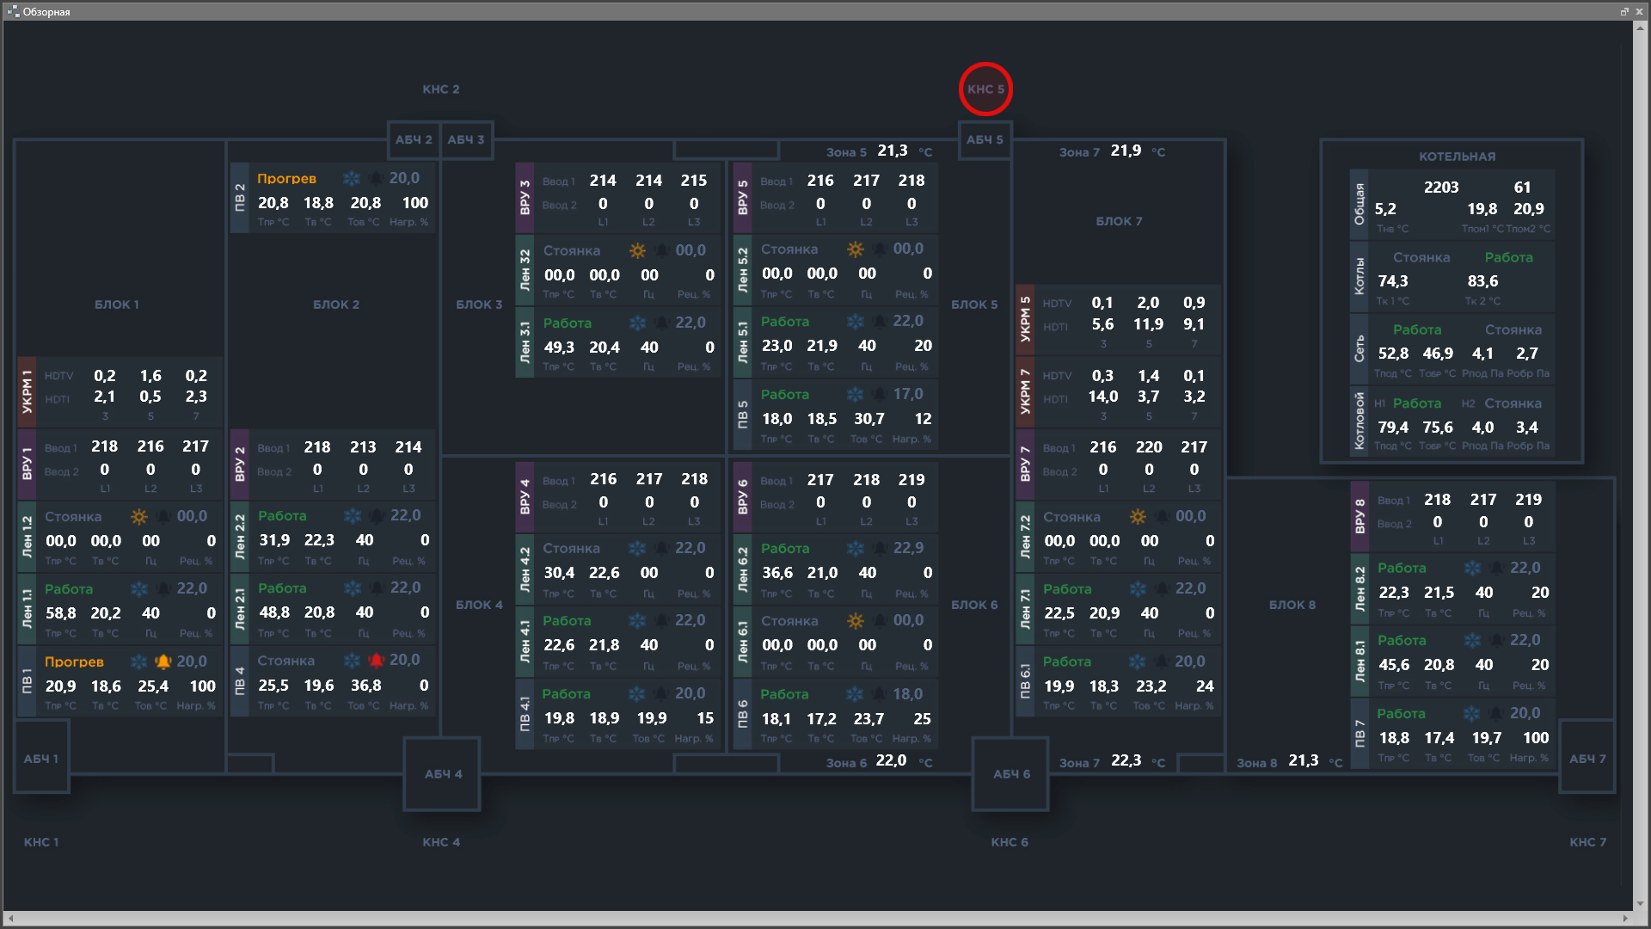Click the snowflake icon in Лен 8.2 Работа
Image resolution: width=1651 pixels, height=929 pixels.
pos(1477,567)
